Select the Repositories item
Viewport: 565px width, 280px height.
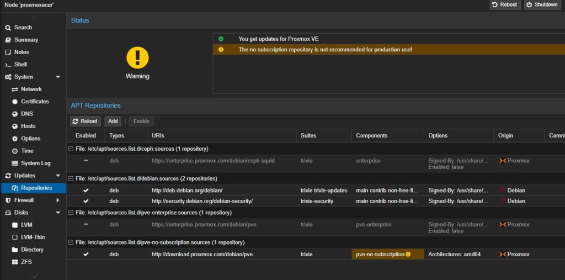pyautogui.click(x=33, y=188)
